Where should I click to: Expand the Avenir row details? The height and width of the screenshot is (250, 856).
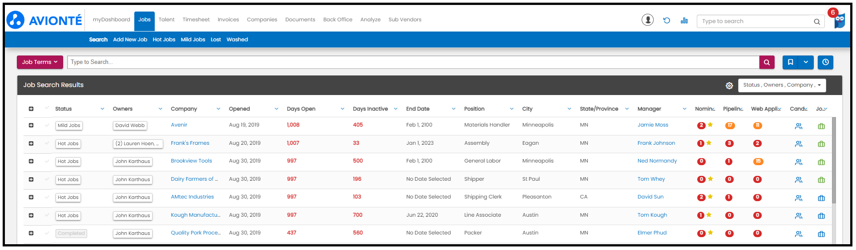[31, 125]
